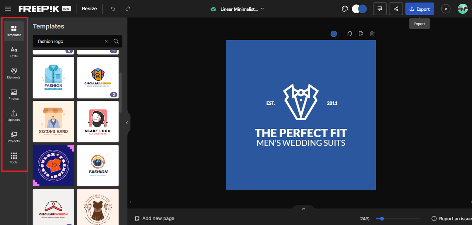The width and height of the screenshot is (472, 225).
Task: Click Add new page
Action: click(155, 218)
